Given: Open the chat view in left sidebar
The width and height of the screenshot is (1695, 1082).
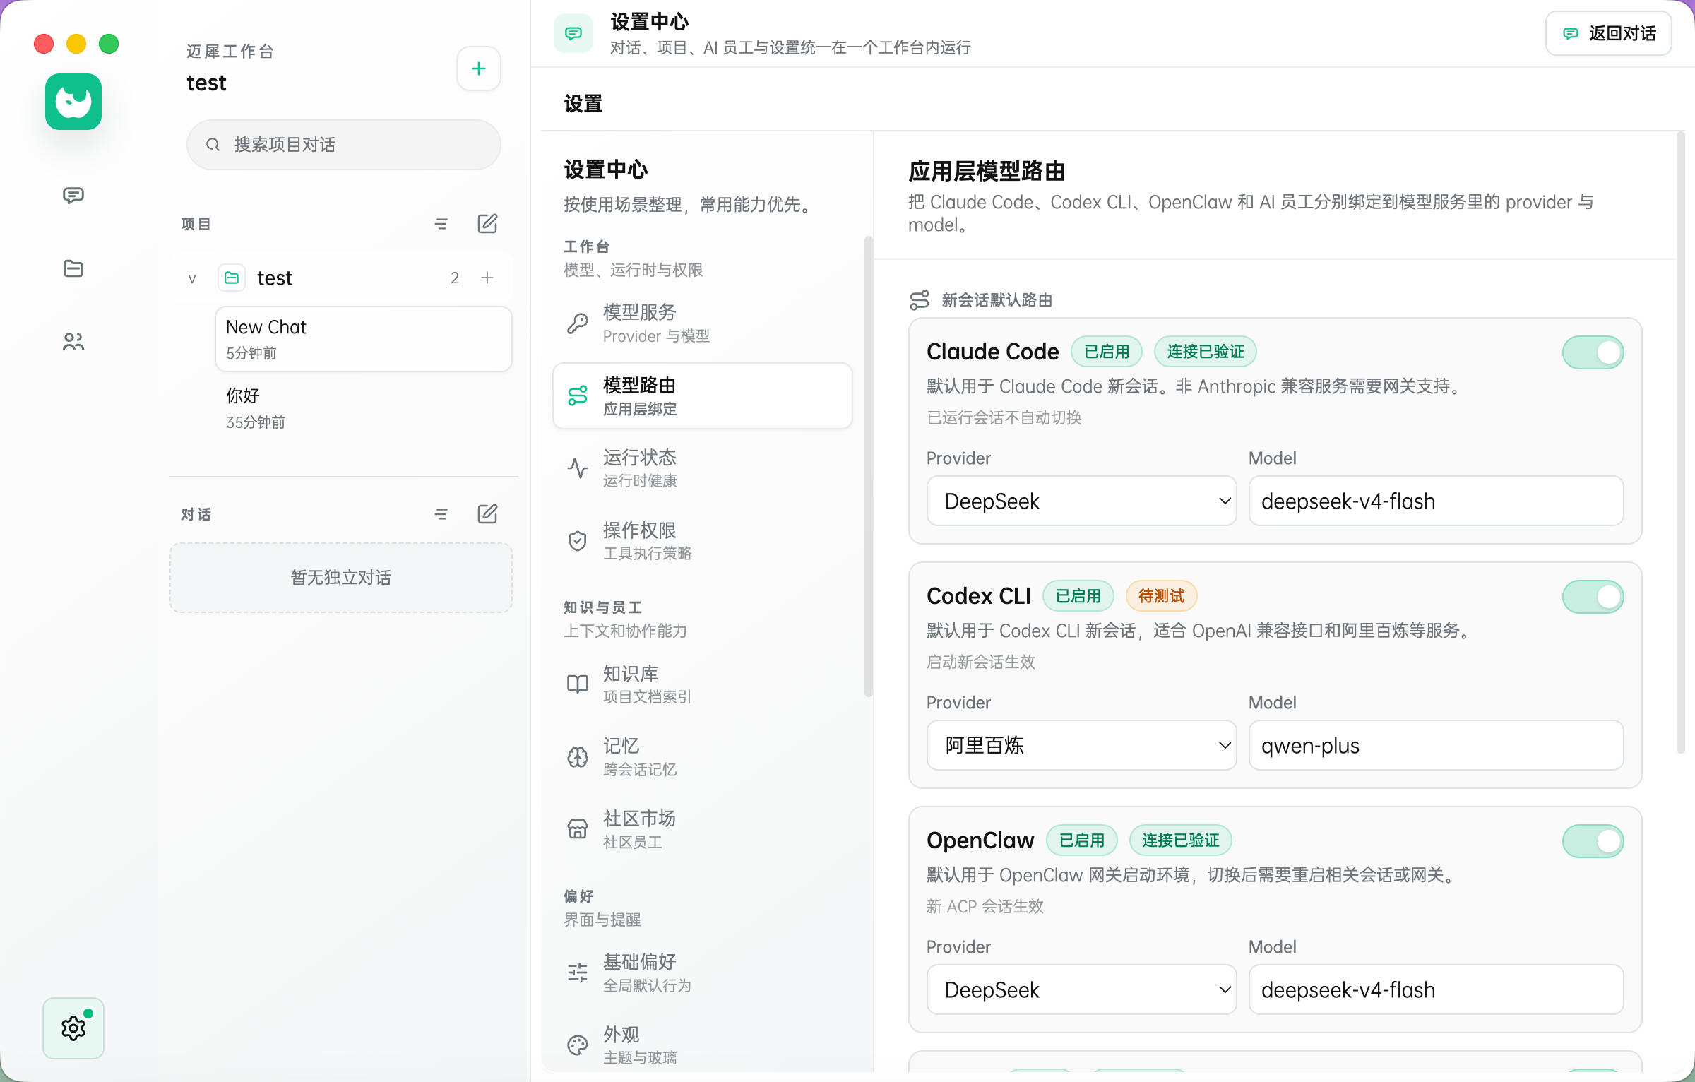Looking at the screenshot, I should 73,196.
